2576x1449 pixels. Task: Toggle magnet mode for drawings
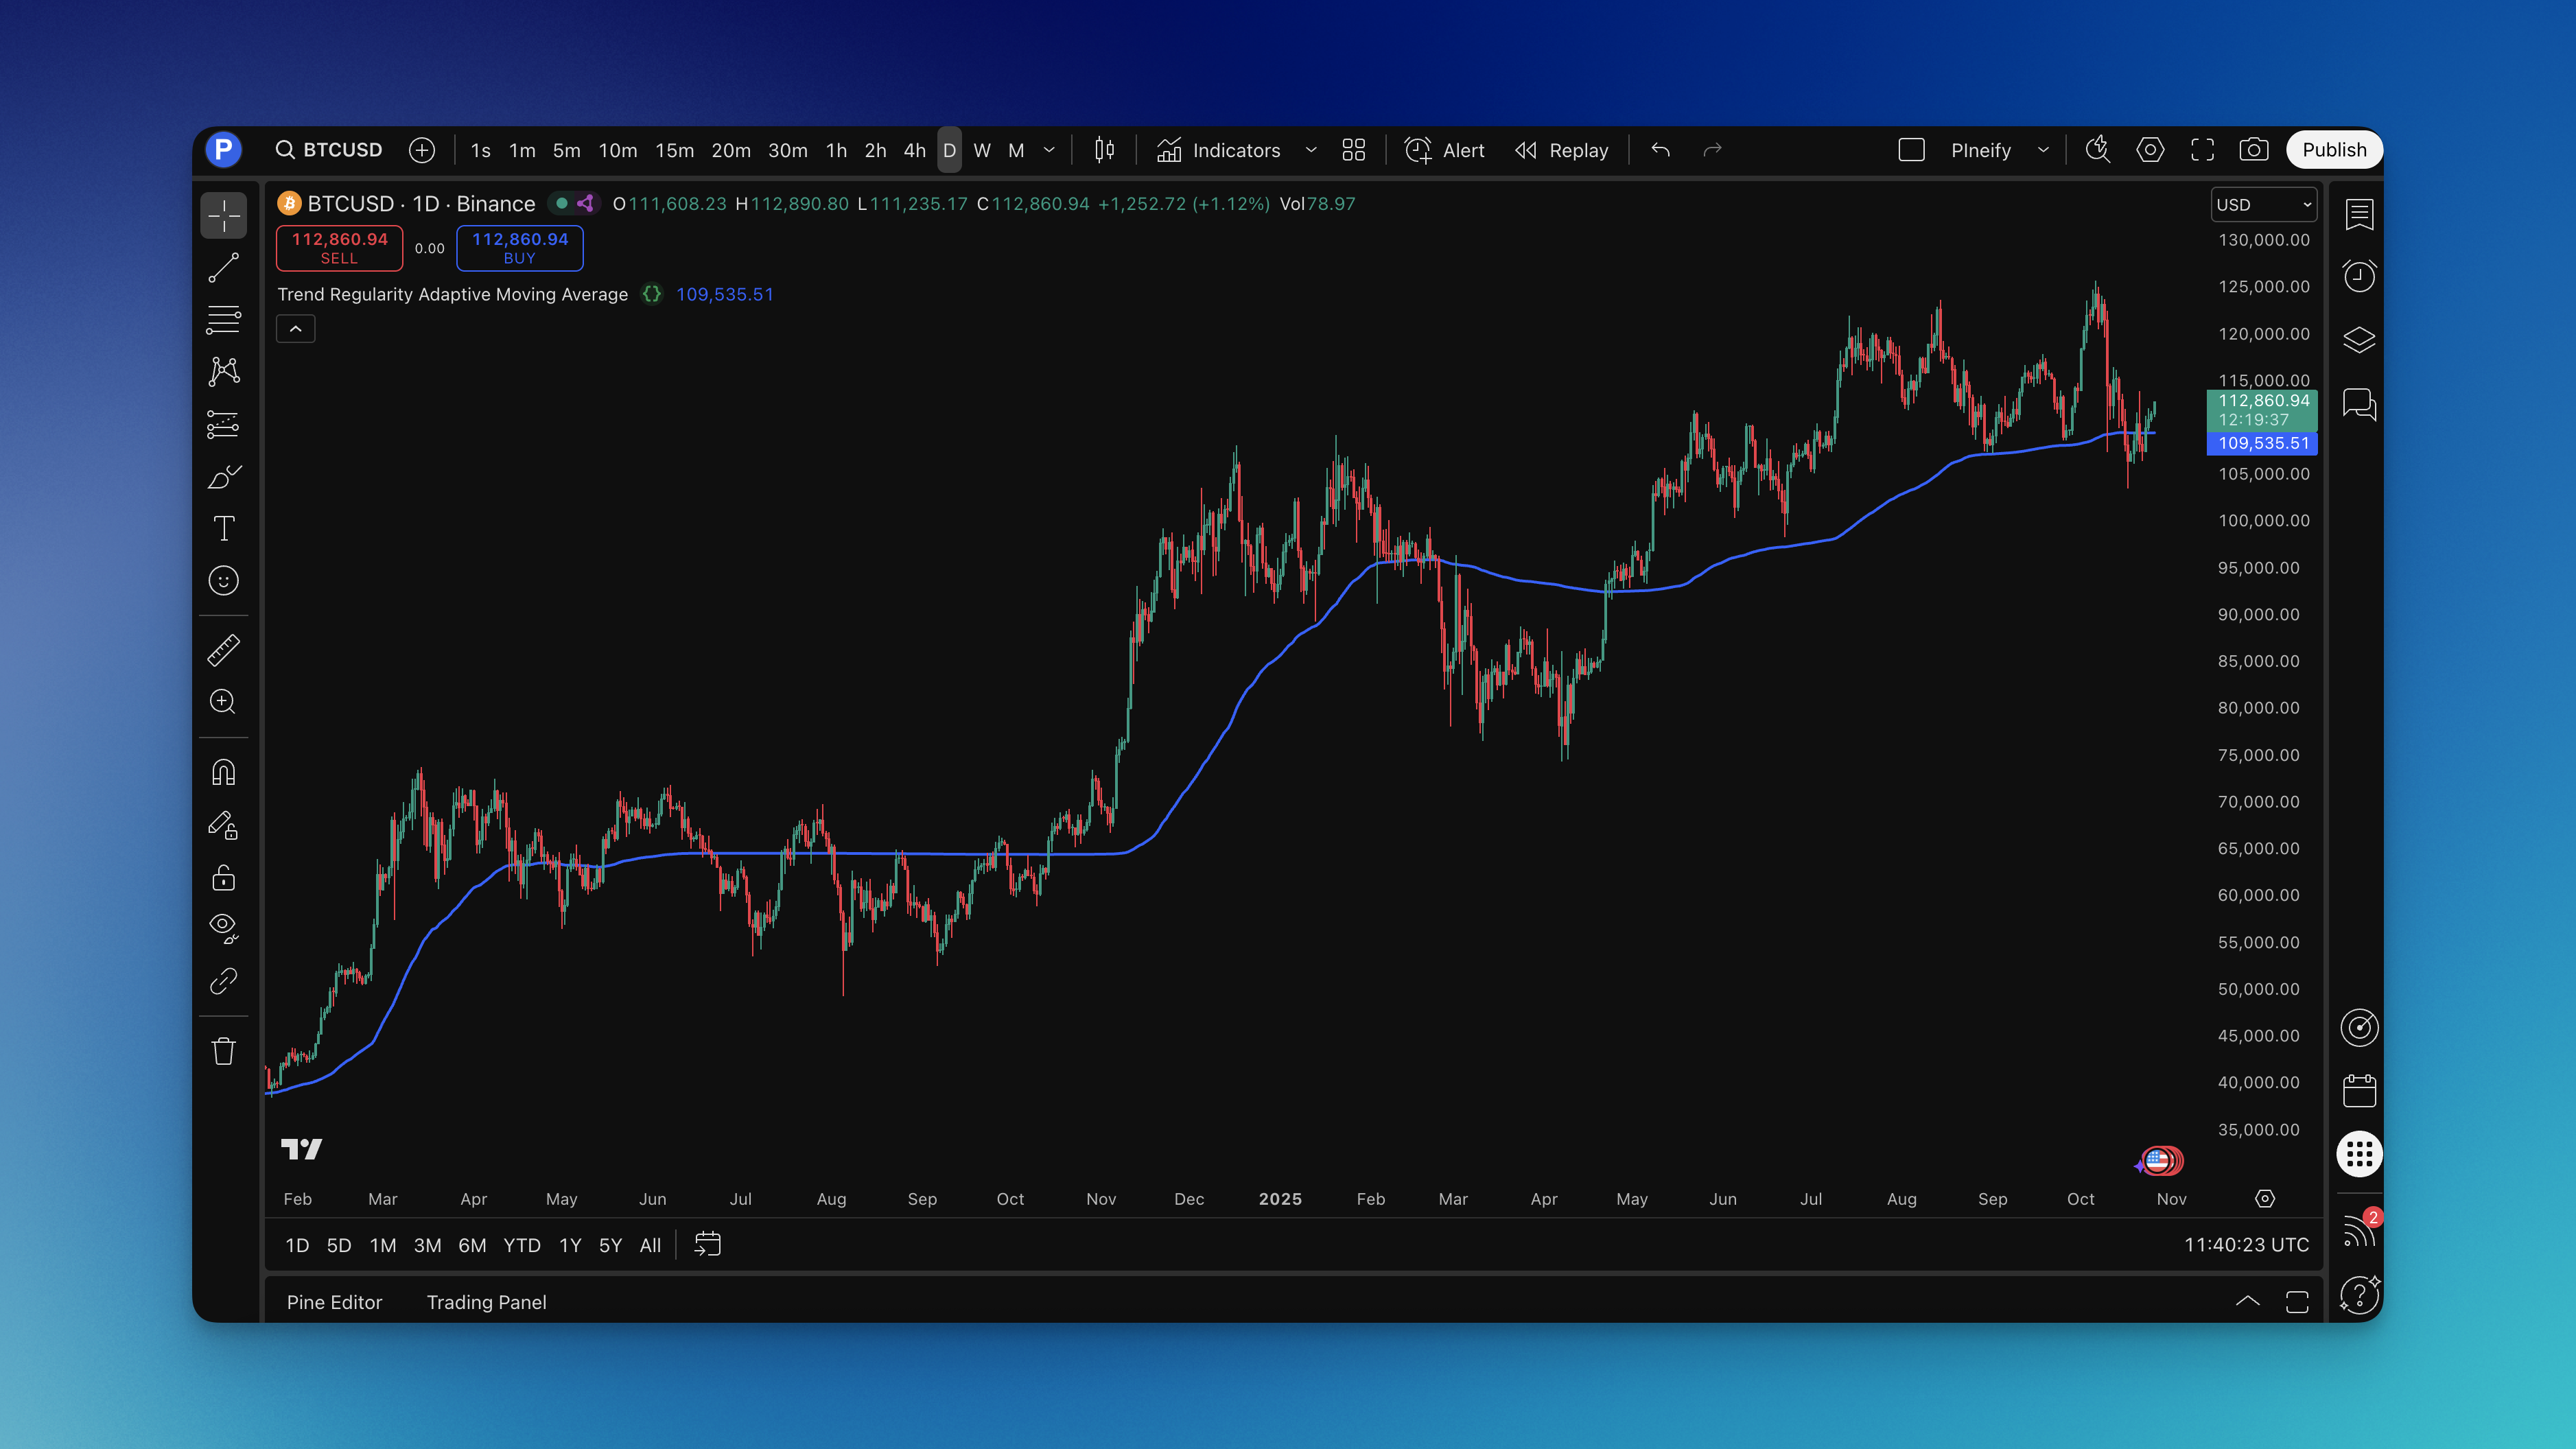(223, 773)
